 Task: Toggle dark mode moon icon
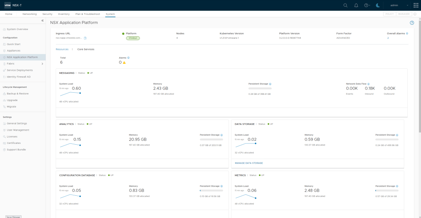pyautogui.click(x=378, y=5)
